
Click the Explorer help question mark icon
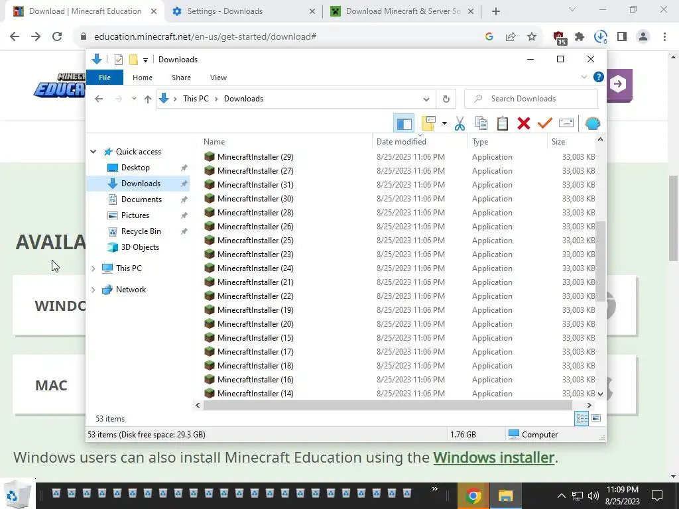point(599,77)
